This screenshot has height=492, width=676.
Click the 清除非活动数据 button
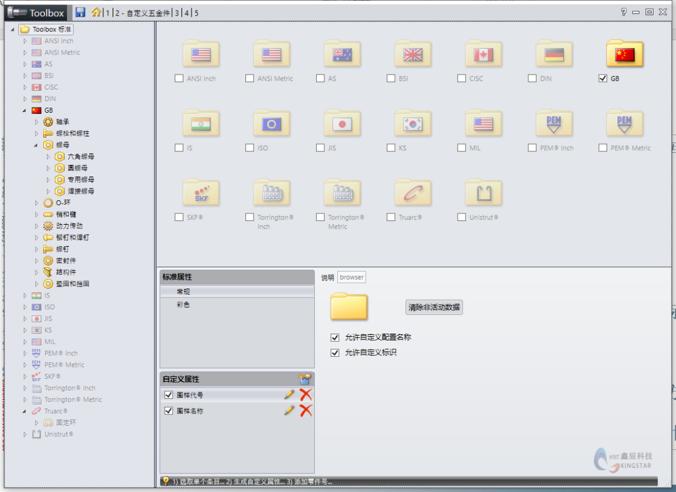tap(434, 307)
